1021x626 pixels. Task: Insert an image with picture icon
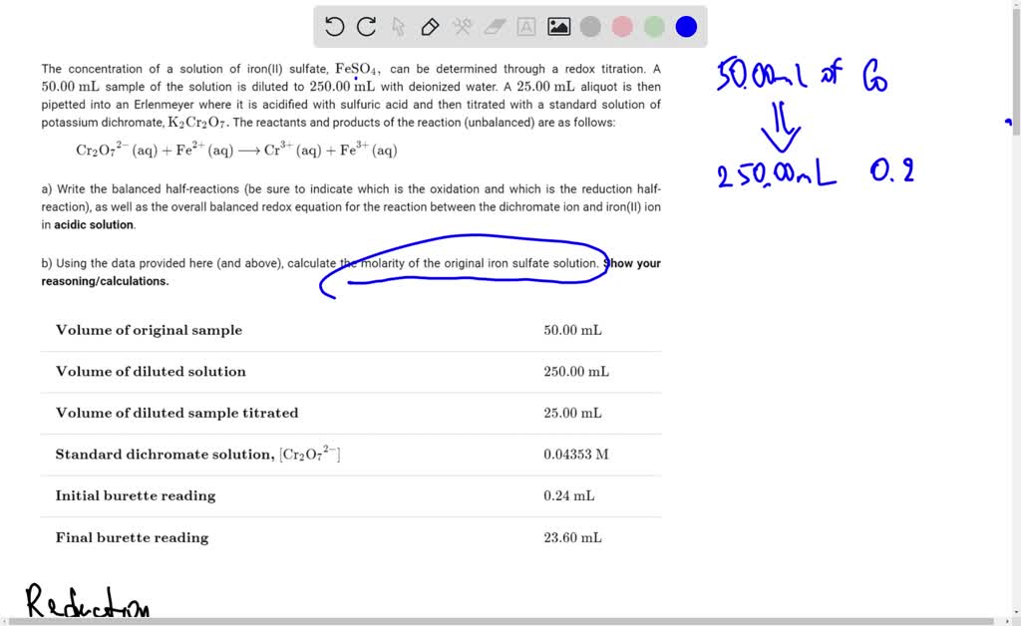click(x=558, y=27)
